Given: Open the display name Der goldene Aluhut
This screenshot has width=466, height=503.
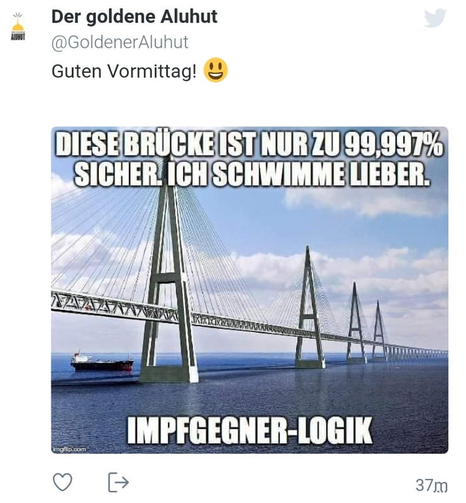Looking at the screenshot, I should coord(134,17).
